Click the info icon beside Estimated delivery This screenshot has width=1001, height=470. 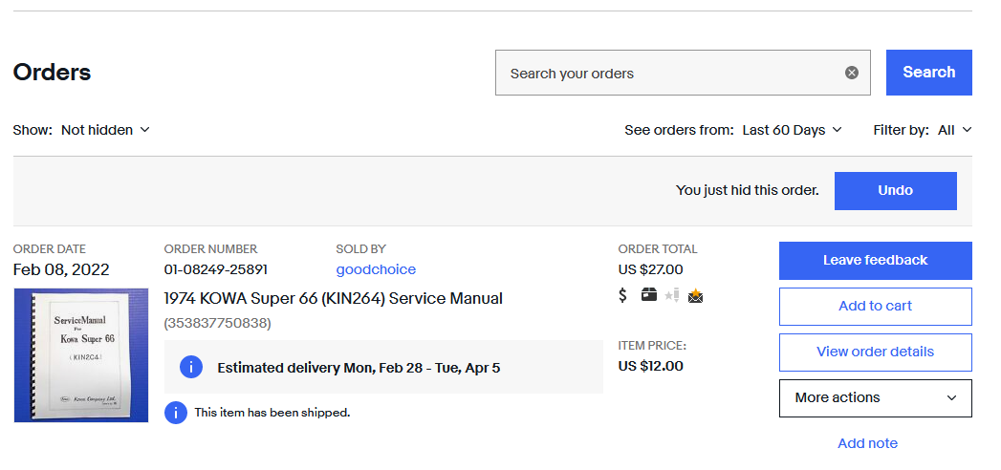191,367
